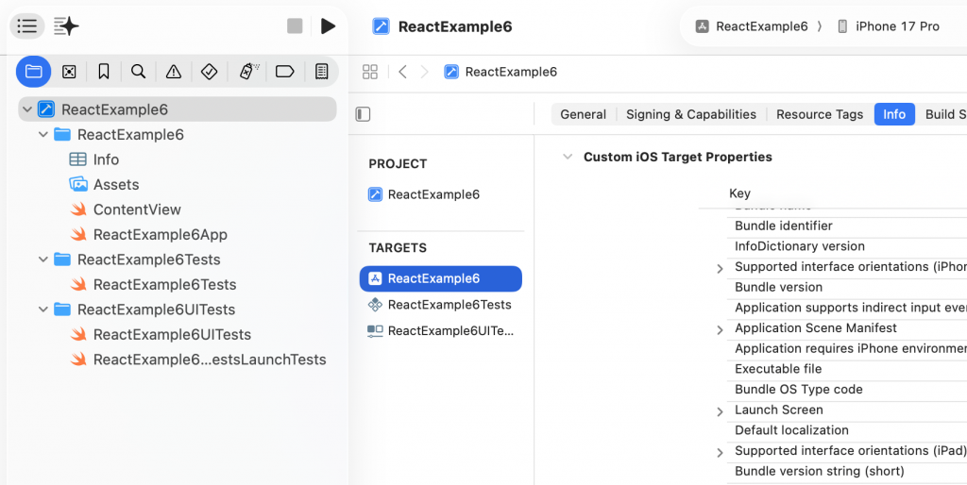Toggle the navigator sidebar visibility
Viewport: 967px width, 485px height.
tap(27, 26)
